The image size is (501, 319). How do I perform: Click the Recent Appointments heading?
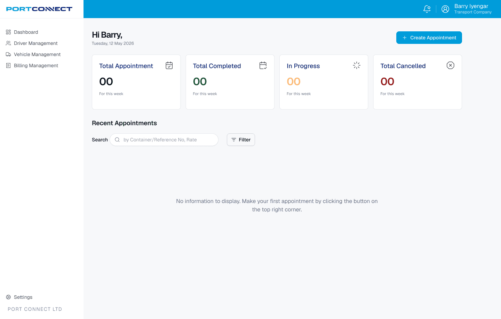[x=124, y=123]
